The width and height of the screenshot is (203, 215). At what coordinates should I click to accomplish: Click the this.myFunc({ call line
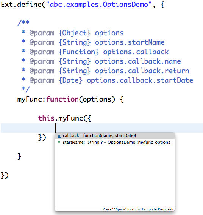(x=65, y=118)
